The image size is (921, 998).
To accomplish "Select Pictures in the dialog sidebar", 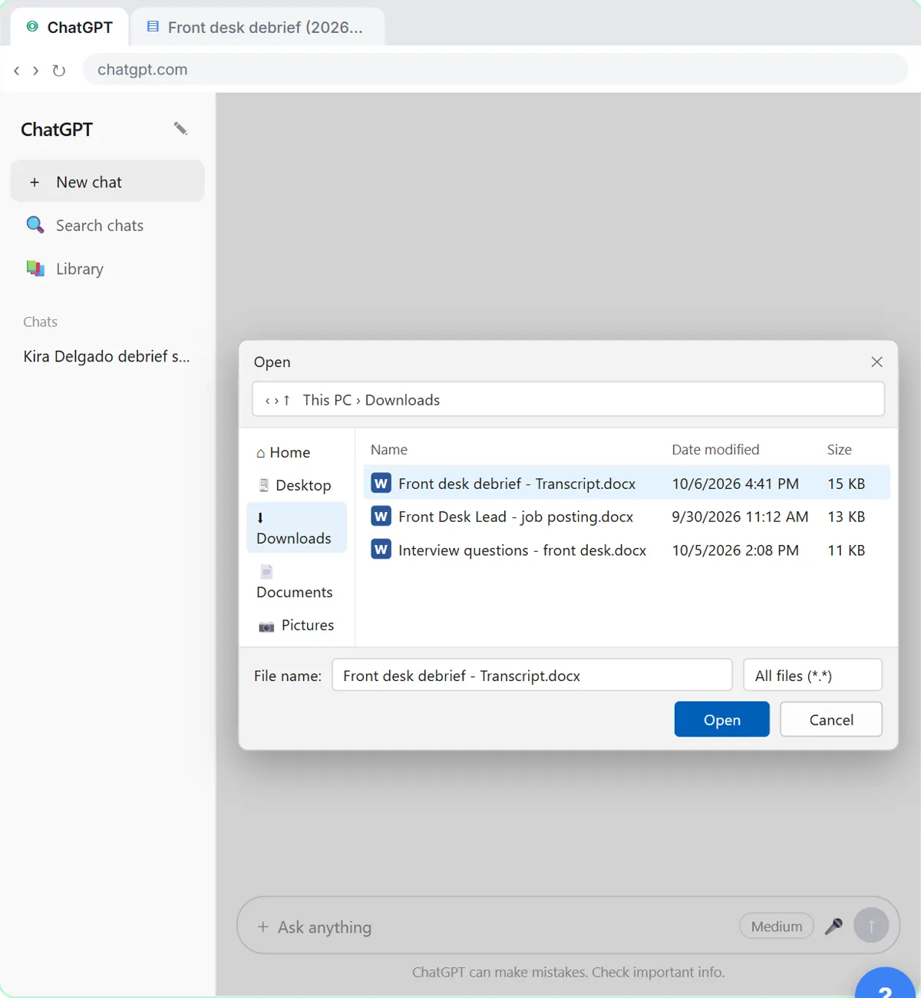I will pos(296,625).
